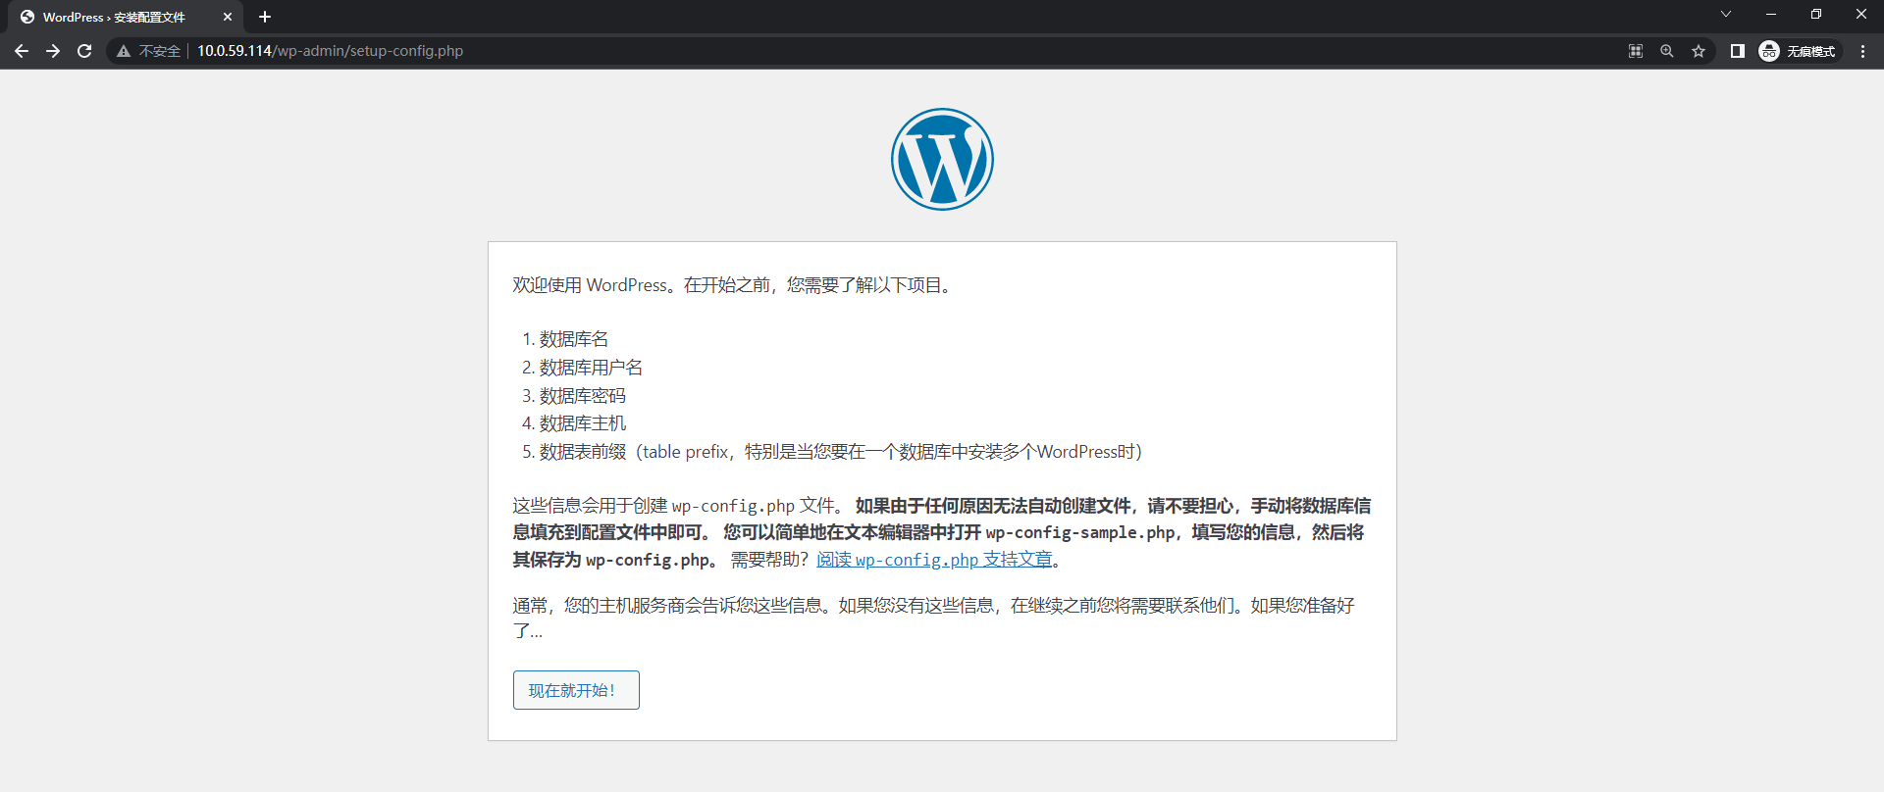Expand the tab search chevron
This screenshot has width=1884, height=792.
coord(1726,14)
